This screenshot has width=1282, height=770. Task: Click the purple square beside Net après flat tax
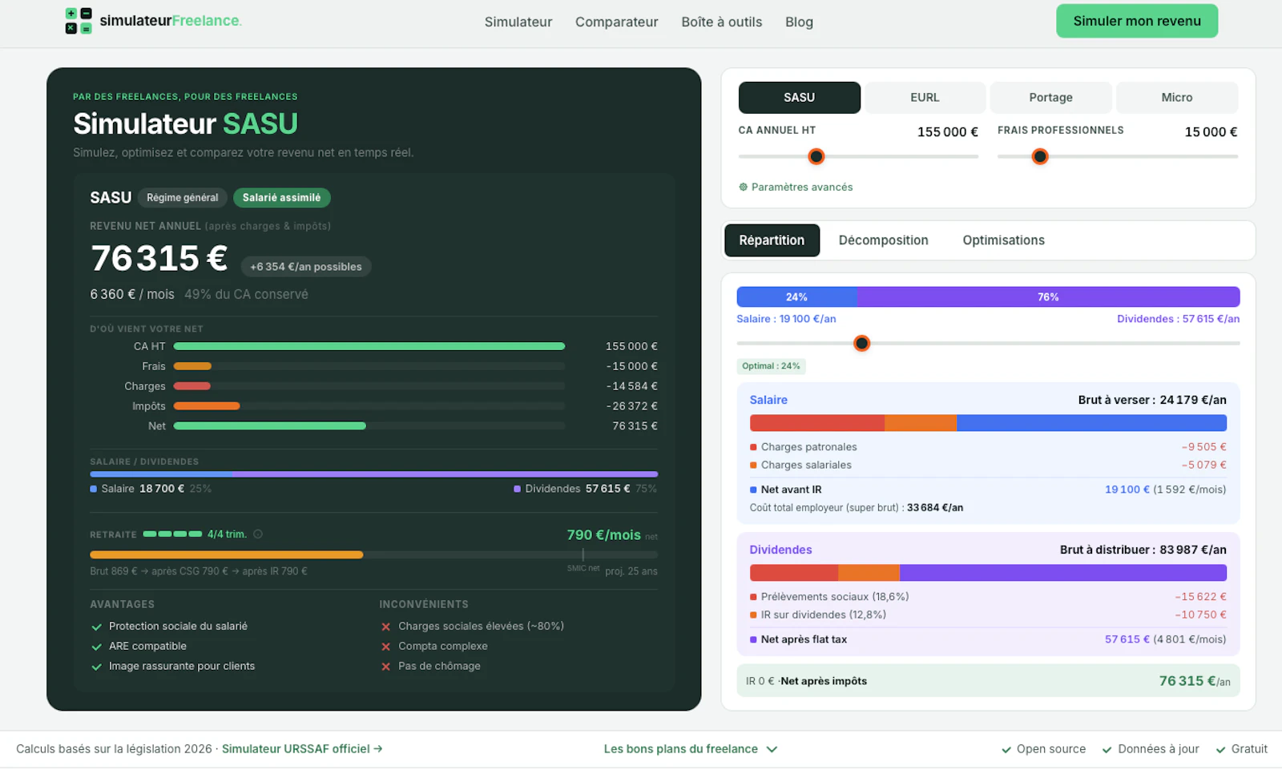(x=753, y=639)
